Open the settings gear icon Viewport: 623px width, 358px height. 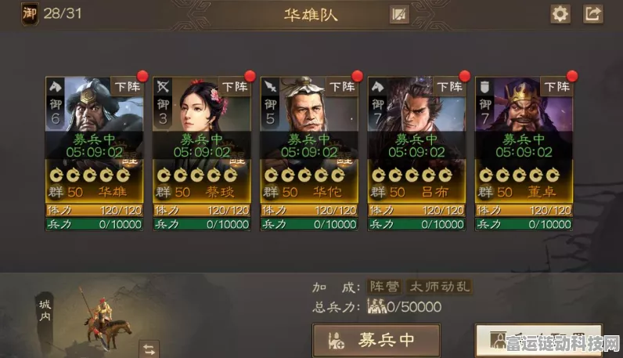[x=560, y=14]
